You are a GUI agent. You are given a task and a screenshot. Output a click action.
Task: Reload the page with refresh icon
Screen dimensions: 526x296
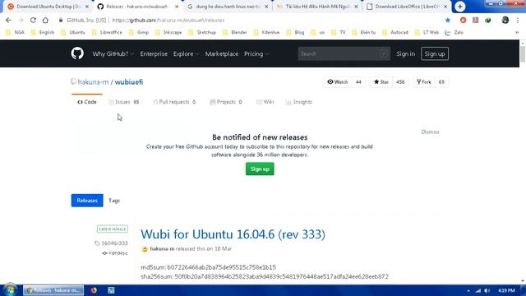pos(33,20)
